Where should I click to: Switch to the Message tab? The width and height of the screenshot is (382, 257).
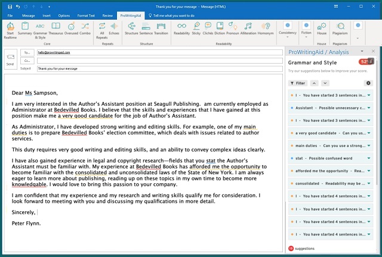tap(29, 15)
